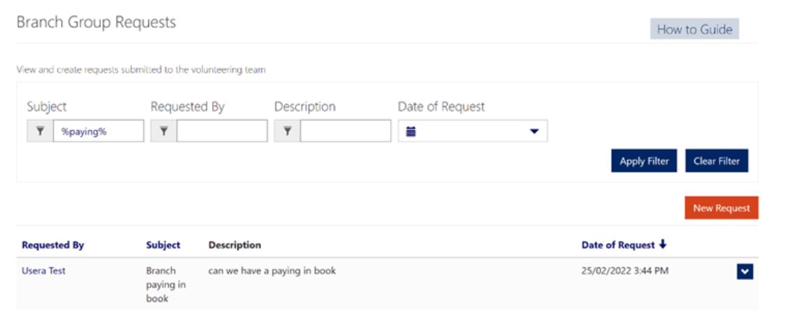Click the calendar icon in Date of Request

tap(411, 131)
